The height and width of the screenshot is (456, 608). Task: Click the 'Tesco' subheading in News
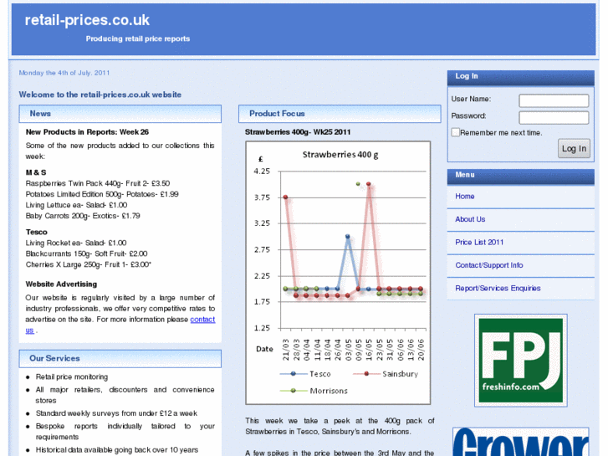click(x=37, y=232)
